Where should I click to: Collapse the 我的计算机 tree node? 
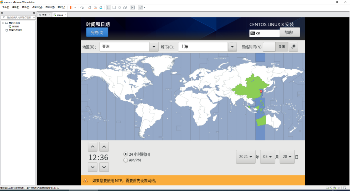tap(3, 23)
